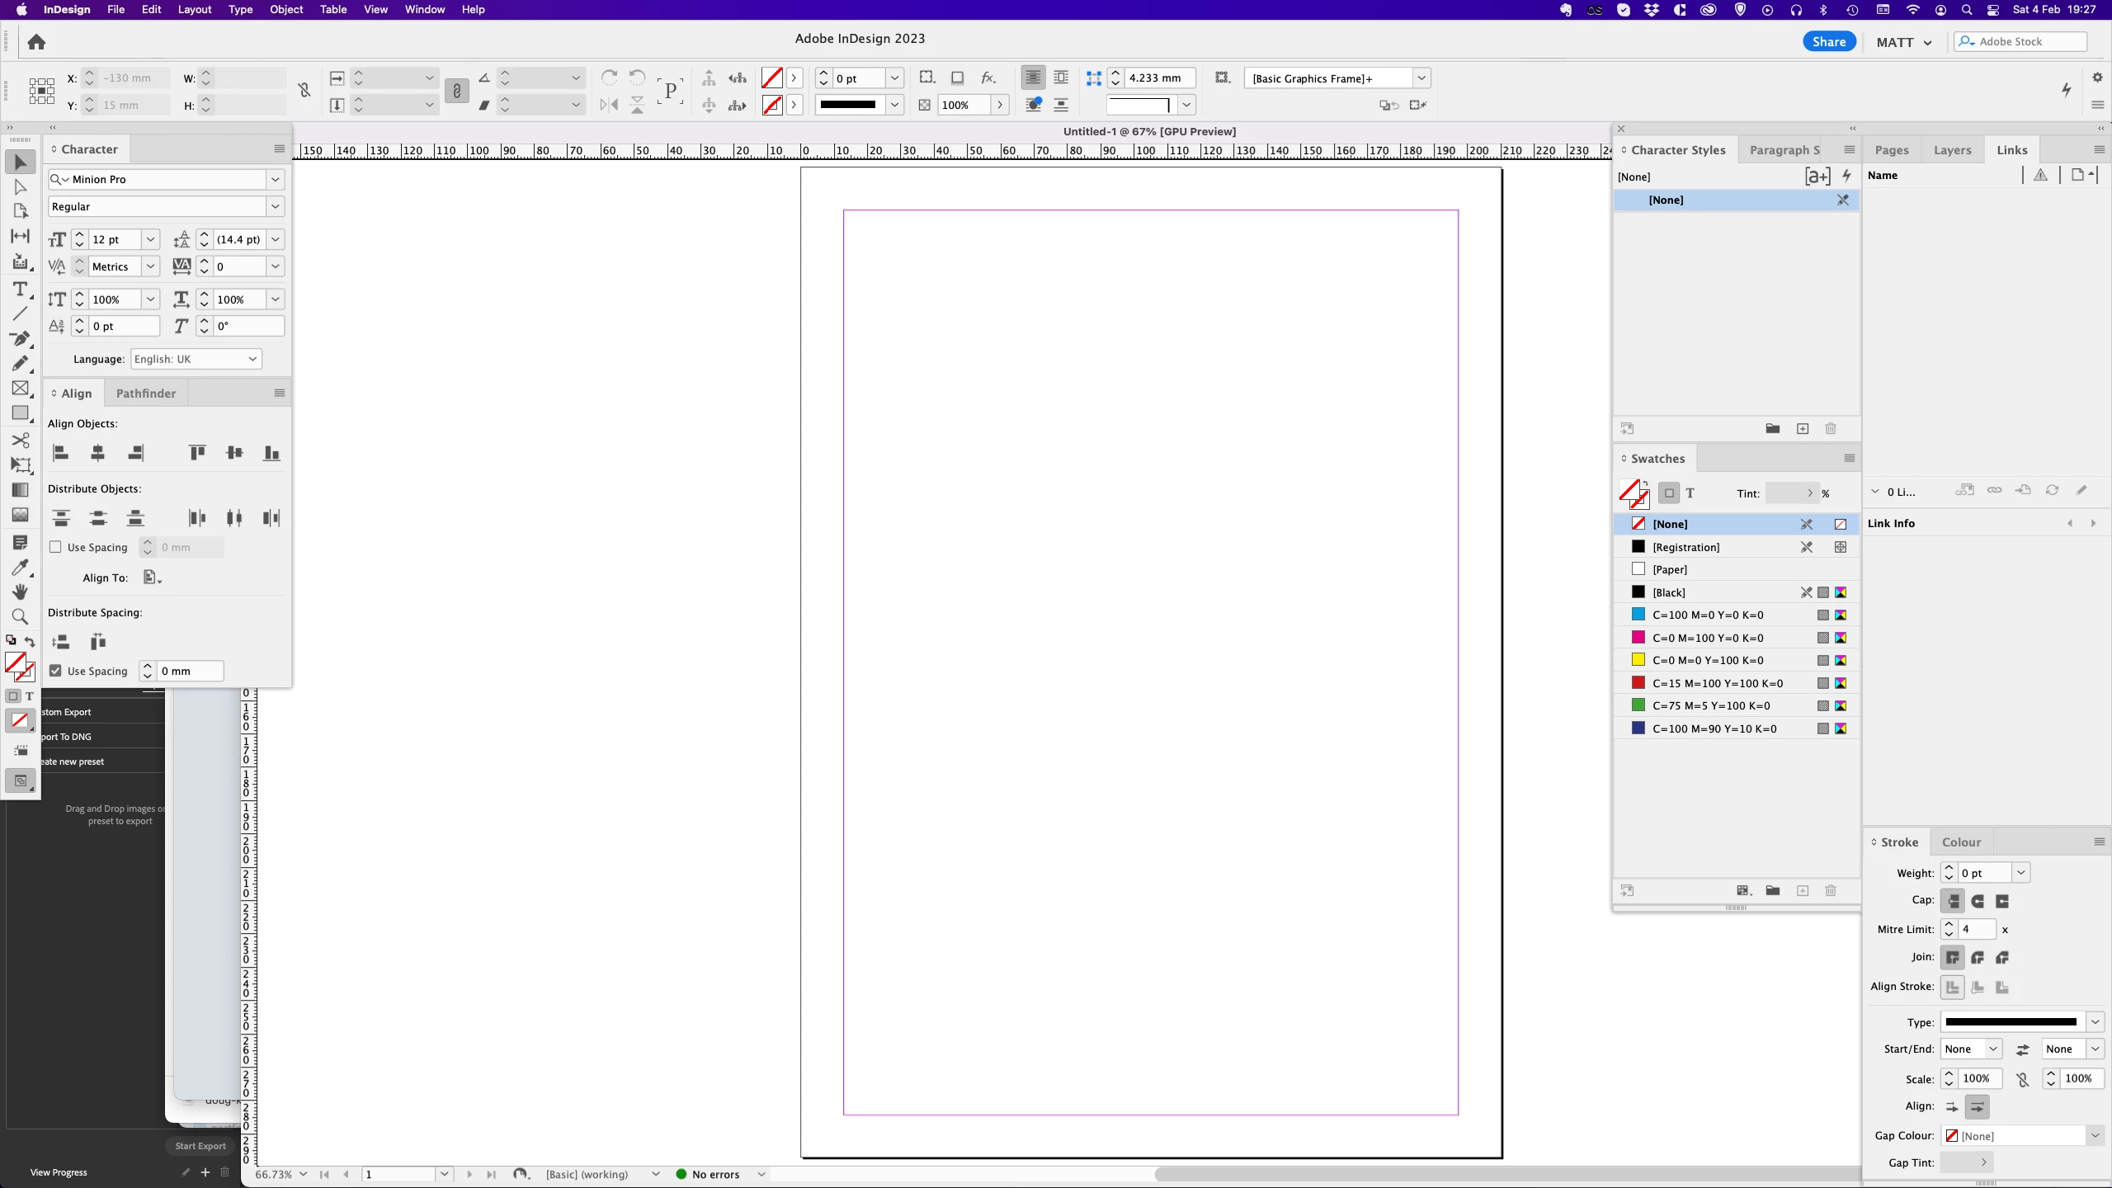Click Start Export button
Screen dimensions: 2112x1188
coord(200,1146)
